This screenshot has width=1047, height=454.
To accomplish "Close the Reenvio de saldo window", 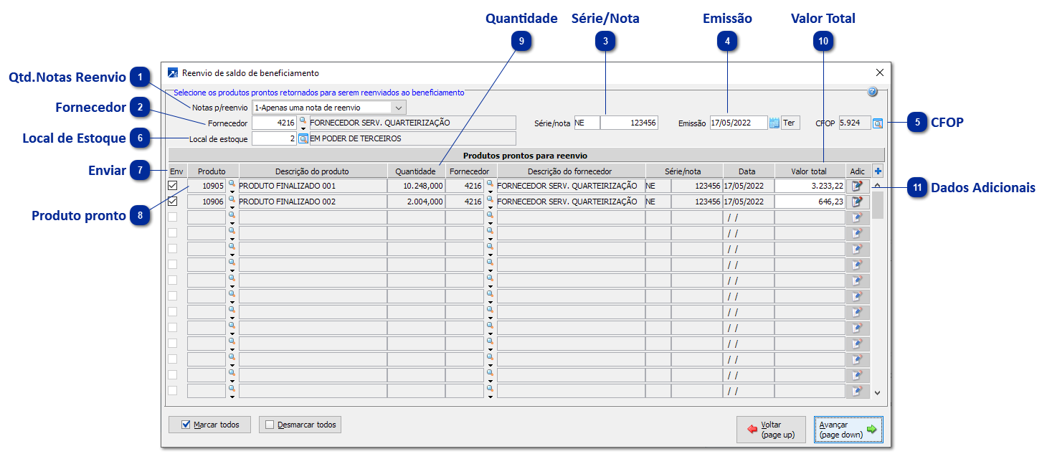I will tap(880, 73).
